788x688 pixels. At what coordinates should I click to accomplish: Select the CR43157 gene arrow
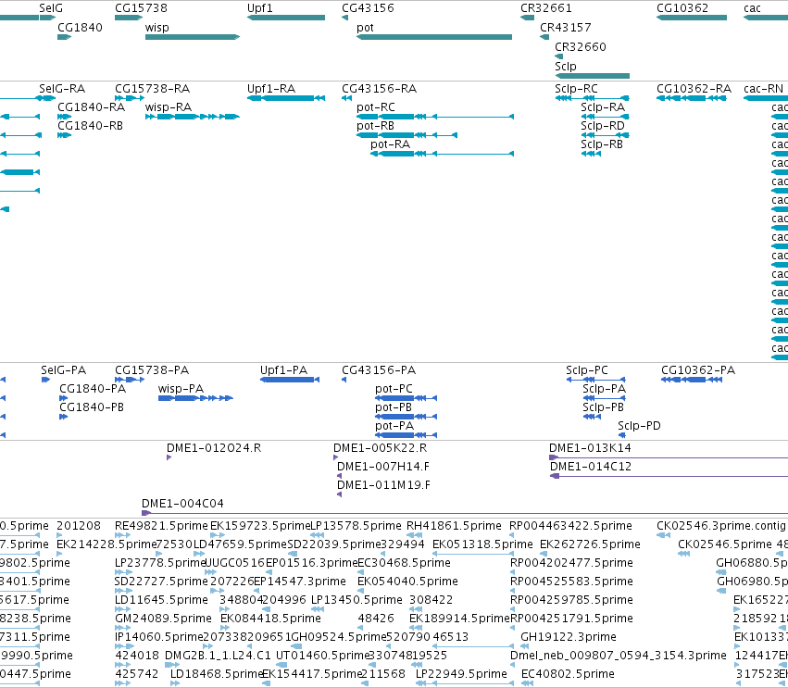click(x=544, y=37)
